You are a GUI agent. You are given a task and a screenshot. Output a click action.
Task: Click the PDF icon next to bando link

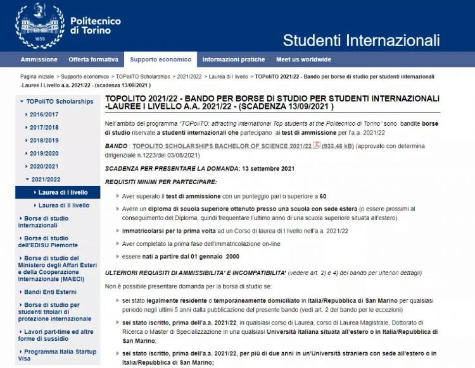pos(317,145)
